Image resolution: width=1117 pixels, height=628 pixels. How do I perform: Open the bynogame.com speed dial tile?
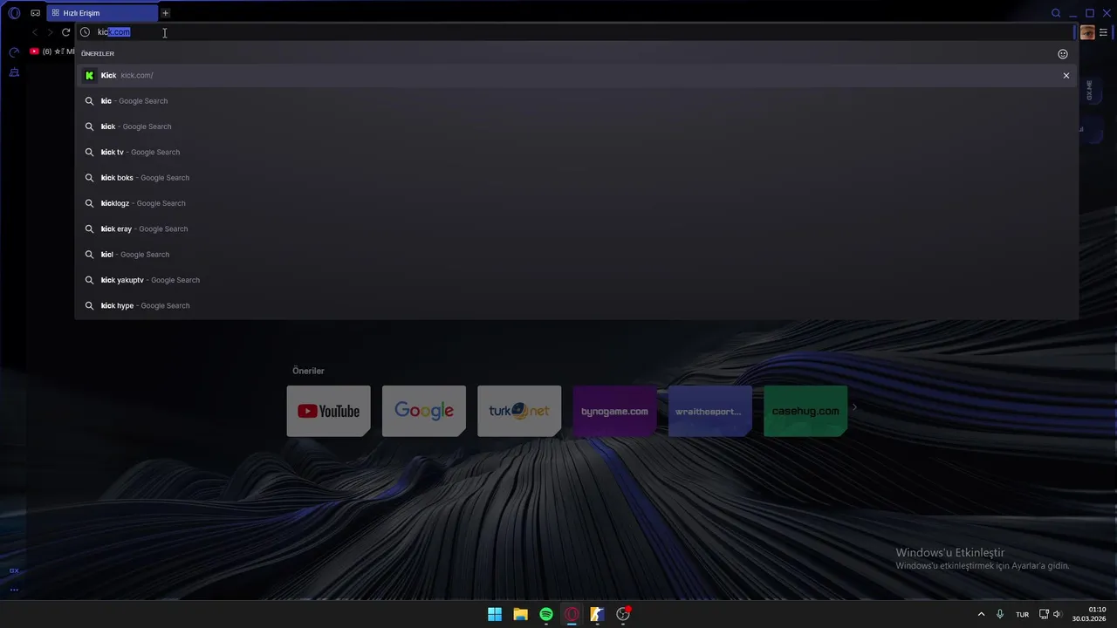point(614,411)
